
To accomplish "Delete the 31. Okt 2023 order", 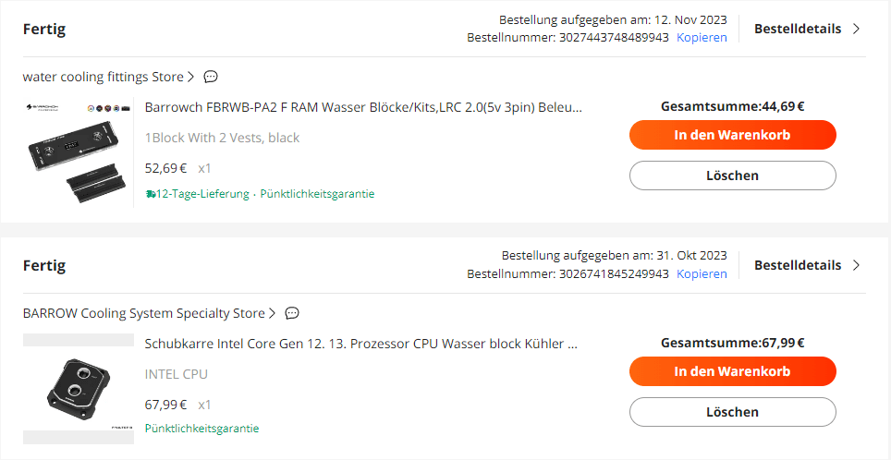I will pyautogui.click(x=732, y=412).
